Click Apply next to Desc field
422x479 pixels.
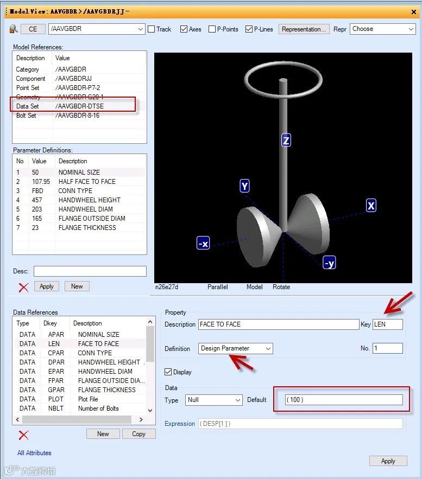[x=47, y=286]
